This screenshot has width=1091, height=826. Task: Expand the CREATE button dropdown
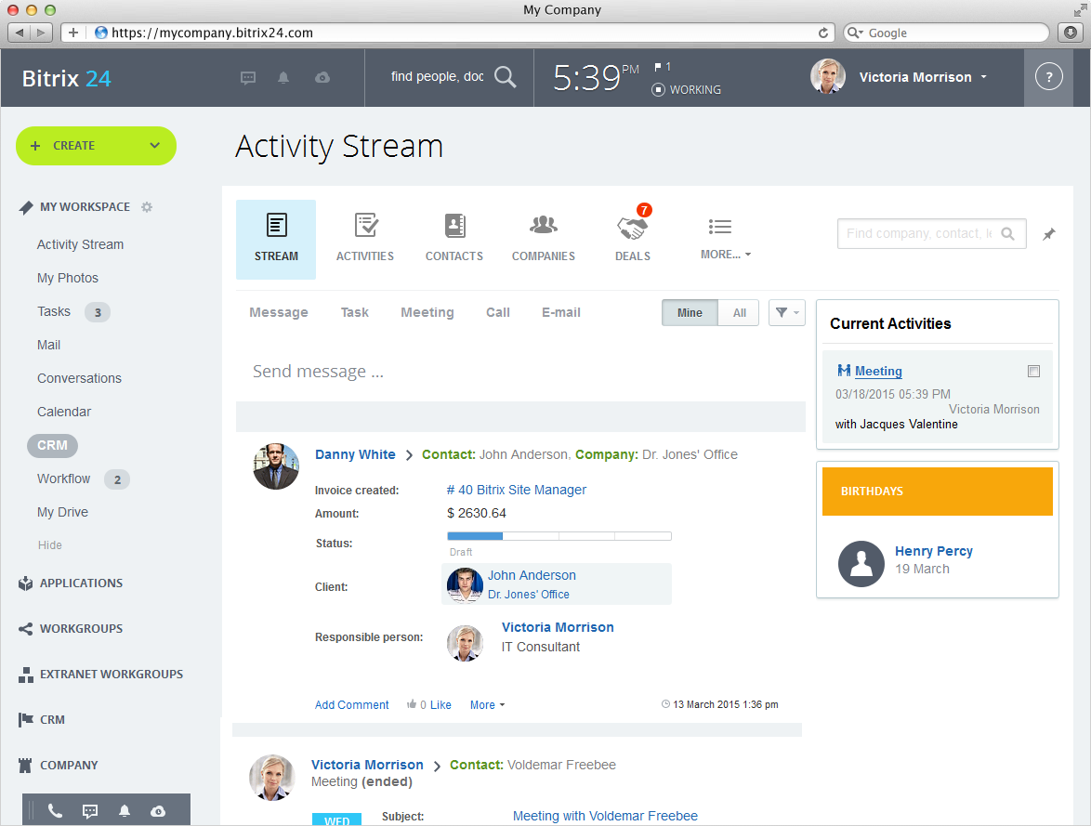pos(154,146)
